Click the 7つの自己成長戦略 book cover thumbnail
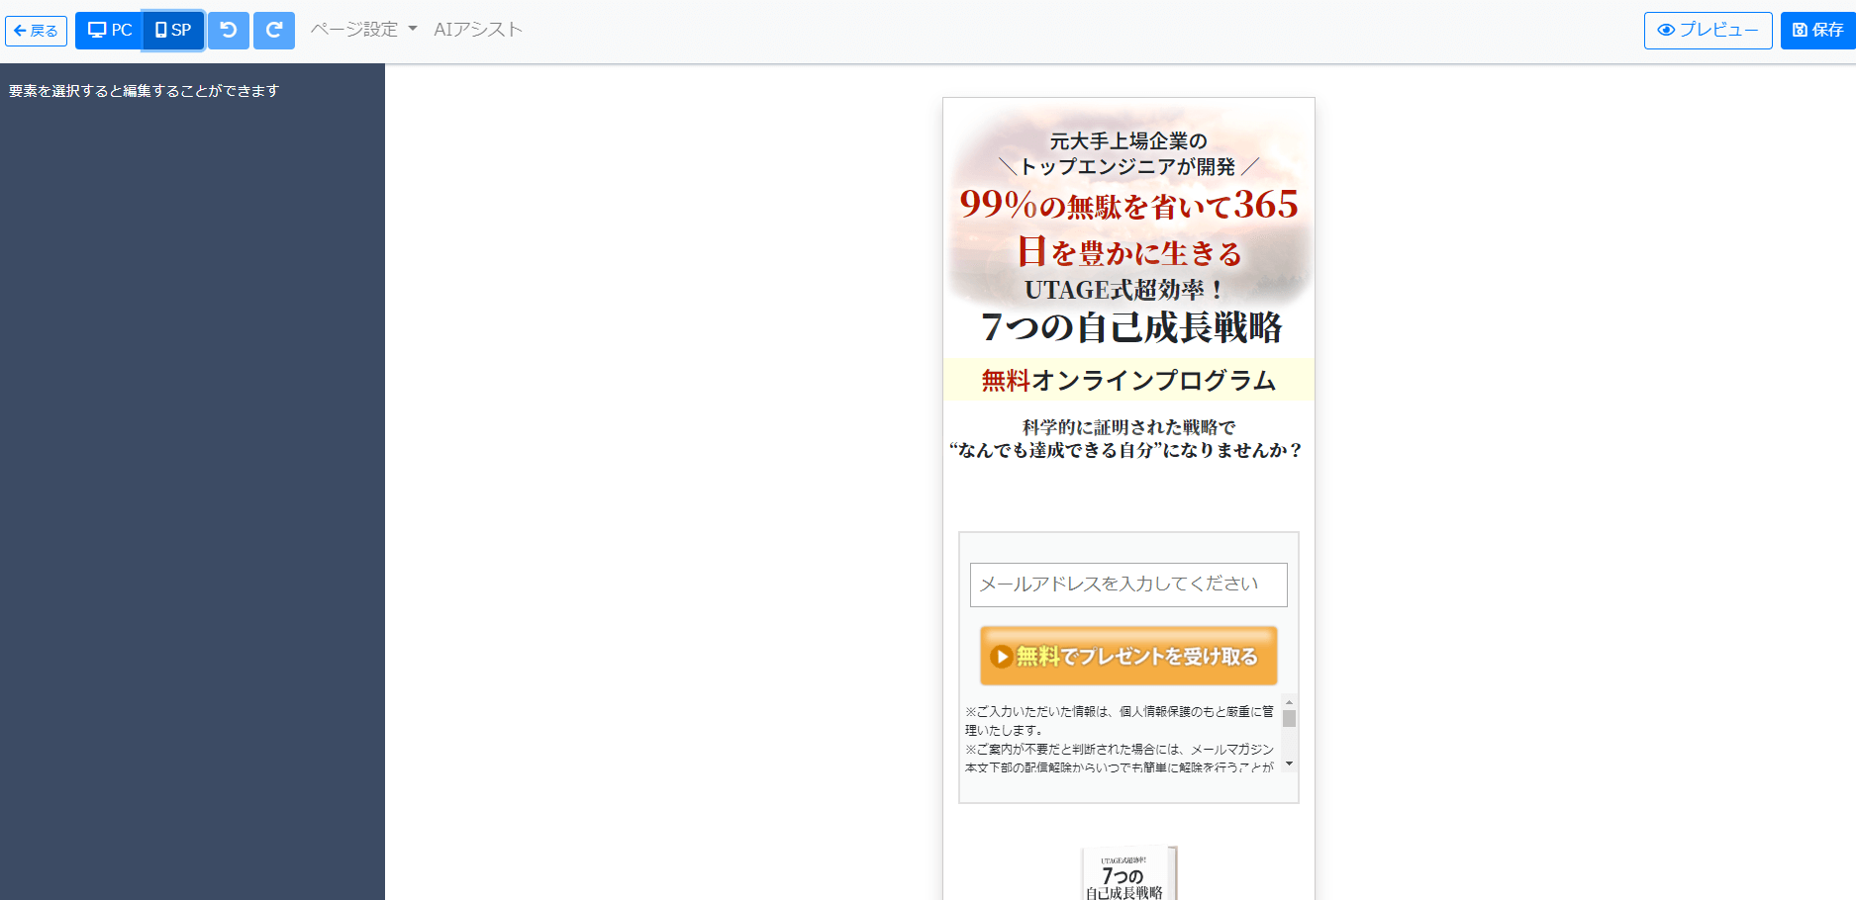 1128,873
